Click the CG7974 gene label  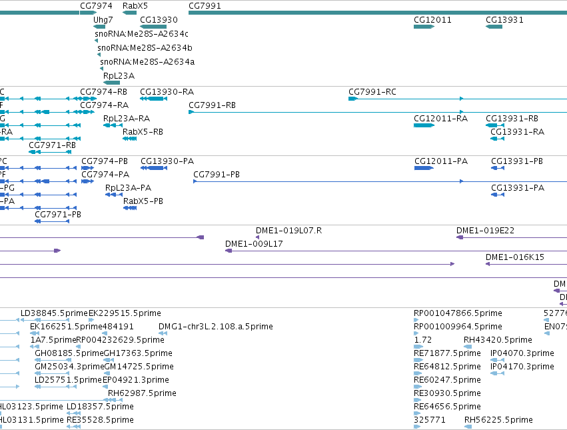(x=96, y=6)
